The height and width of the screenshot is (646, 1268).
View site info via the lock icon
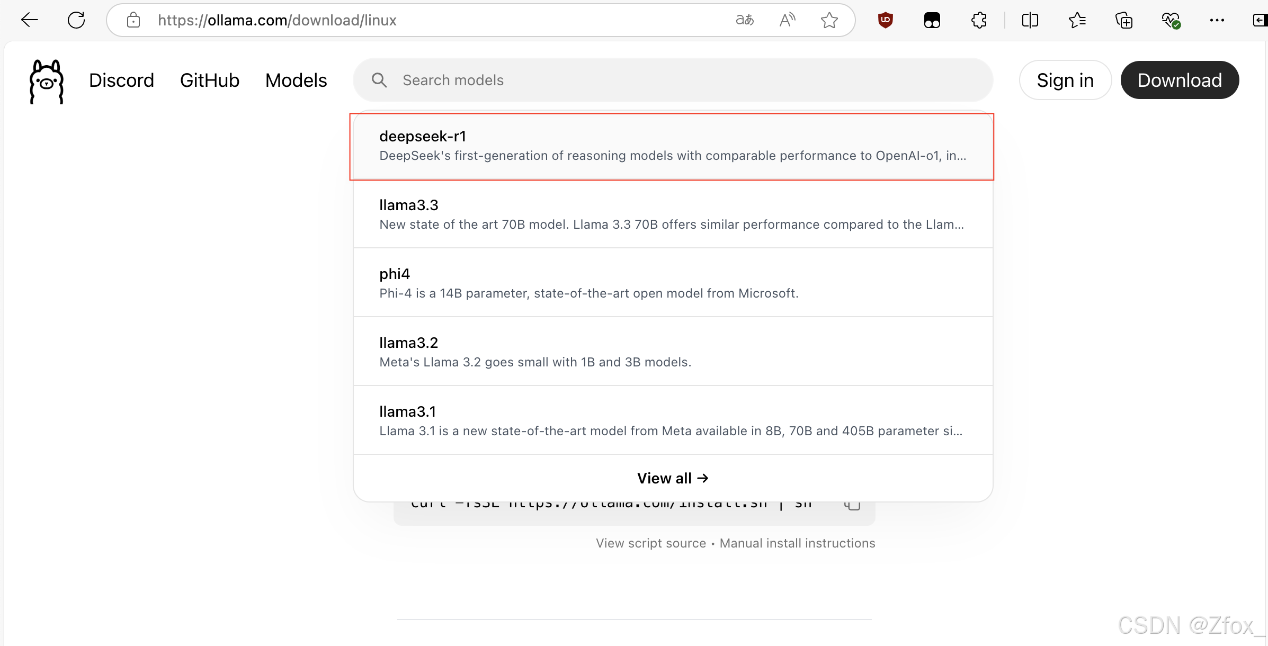133,20
